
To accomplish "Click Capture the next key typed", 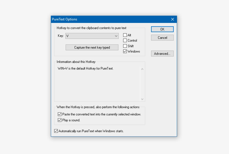I will coord(92,48).
